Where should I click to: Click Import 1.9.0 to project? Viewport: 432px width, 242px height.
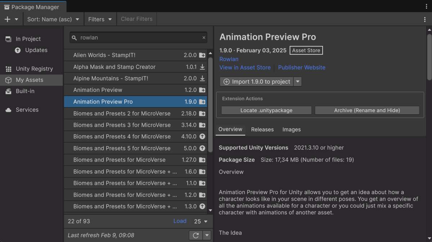[257, 82]
